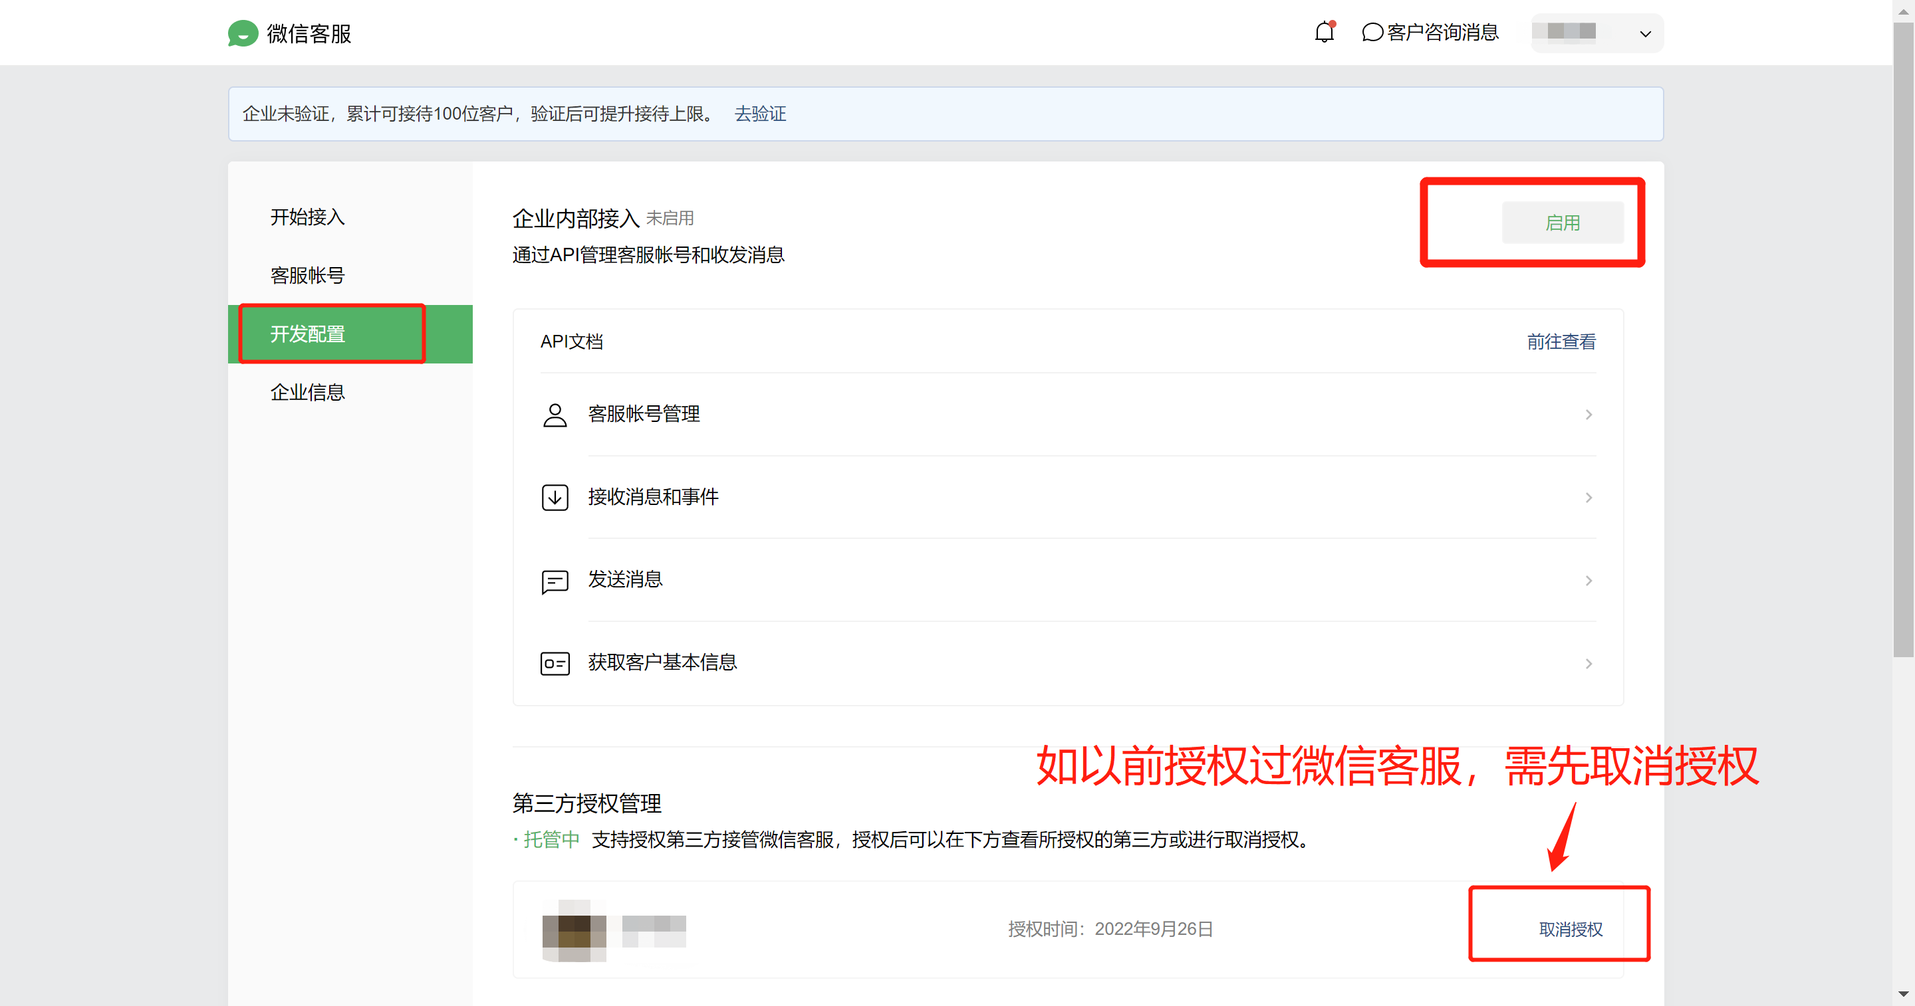This screenshot has width=1915, height=1006.
Task: Expand the 接收消息和事件 row chevron
Action: pyautogui.click(x=1588, y=497)
